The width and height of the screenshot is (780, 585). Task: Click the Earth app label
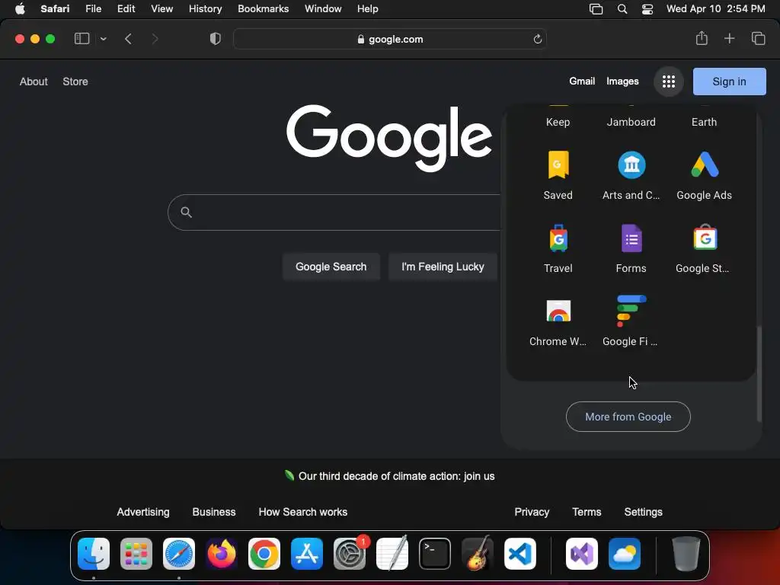pyautogui.click(x=704, y=122)
